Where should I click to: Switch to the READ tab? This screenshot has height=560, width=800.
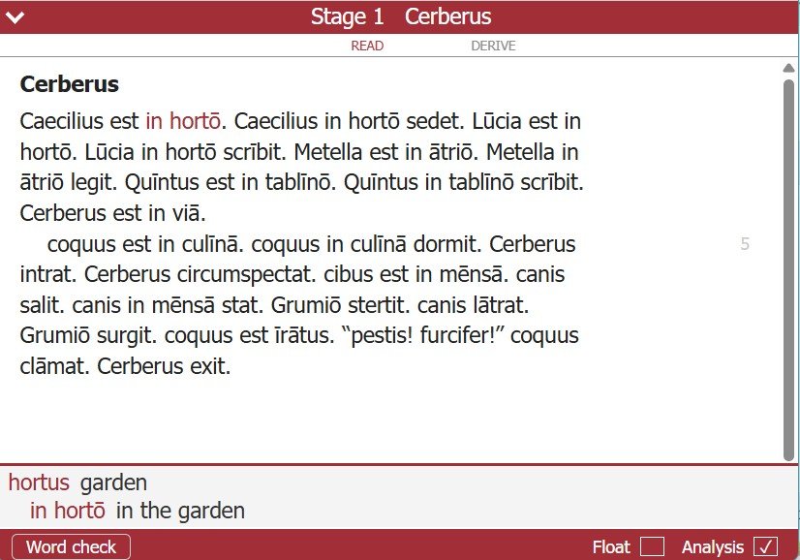pos(367,46)
